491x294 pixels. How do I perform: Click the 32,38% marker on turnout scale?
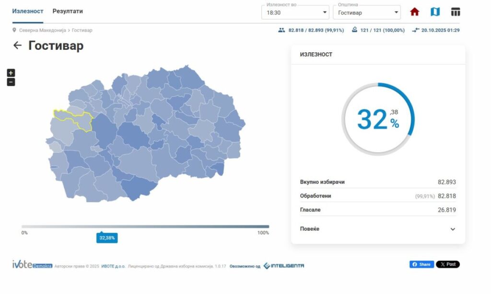click(107, 238)
